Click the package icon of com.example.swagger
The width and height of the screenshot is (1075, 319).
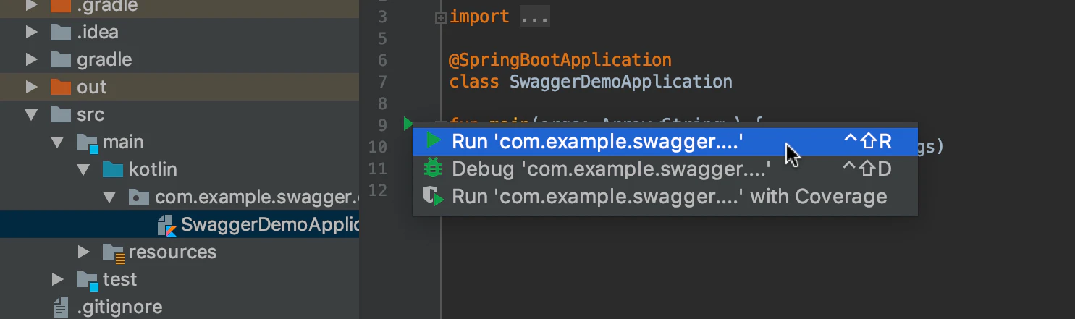[x=139, y=197]
